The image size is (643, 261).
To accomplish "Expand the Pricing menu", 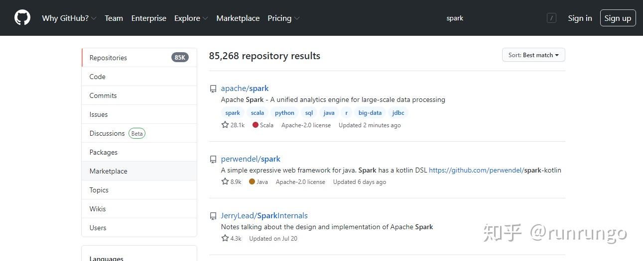I will click(x=283, y=18).
